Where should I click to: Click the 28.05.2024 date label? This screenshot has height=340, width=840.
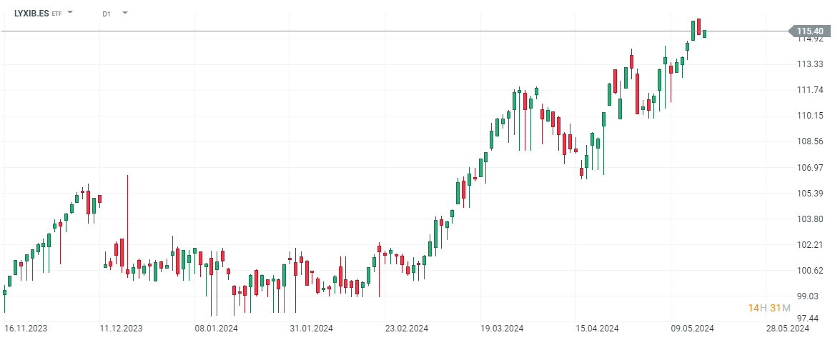[789, 329]
